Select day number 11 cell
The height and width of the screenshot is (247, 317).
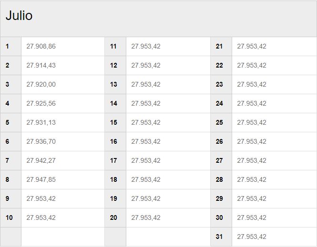click(x=113, y=47)
